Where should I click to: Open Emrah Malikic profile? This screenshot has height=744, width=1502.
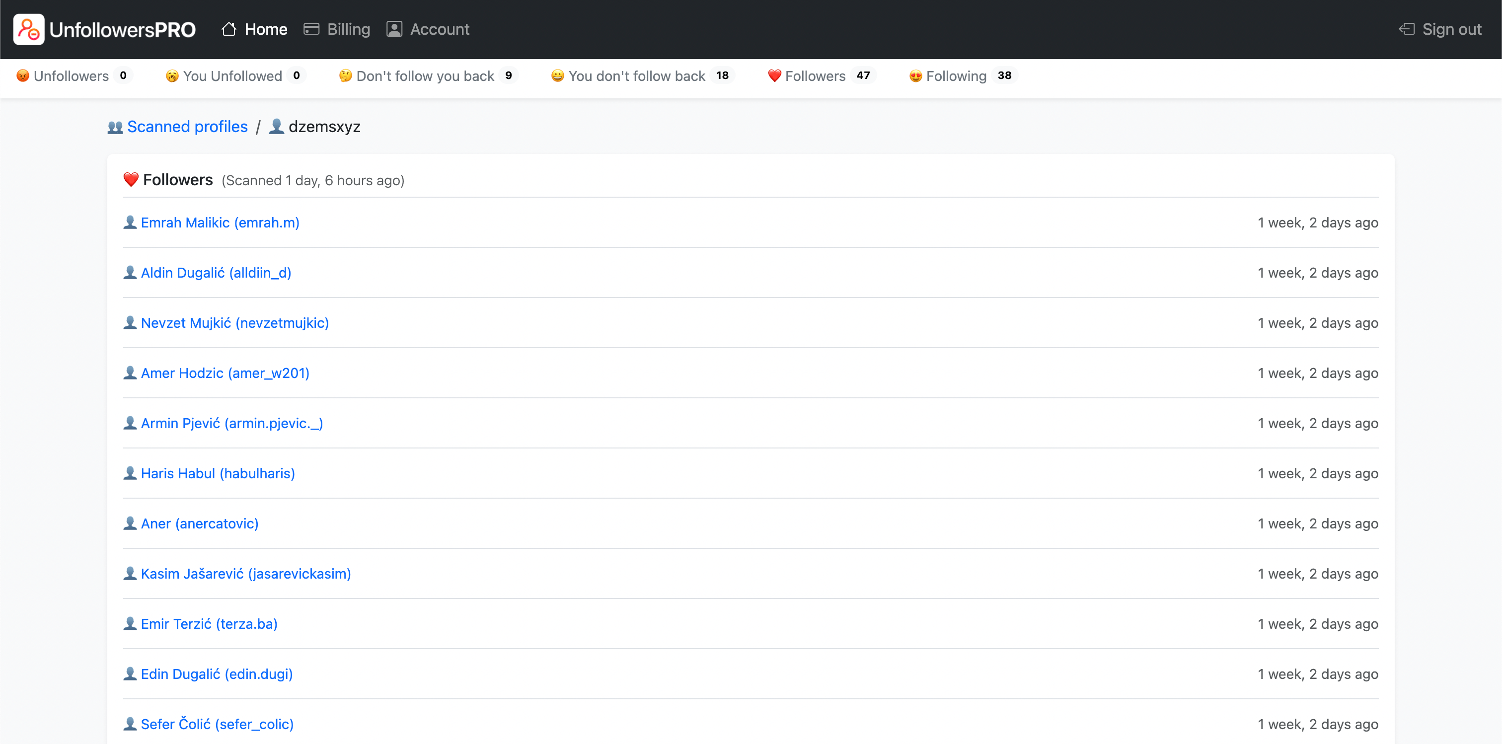click(220, 222)
